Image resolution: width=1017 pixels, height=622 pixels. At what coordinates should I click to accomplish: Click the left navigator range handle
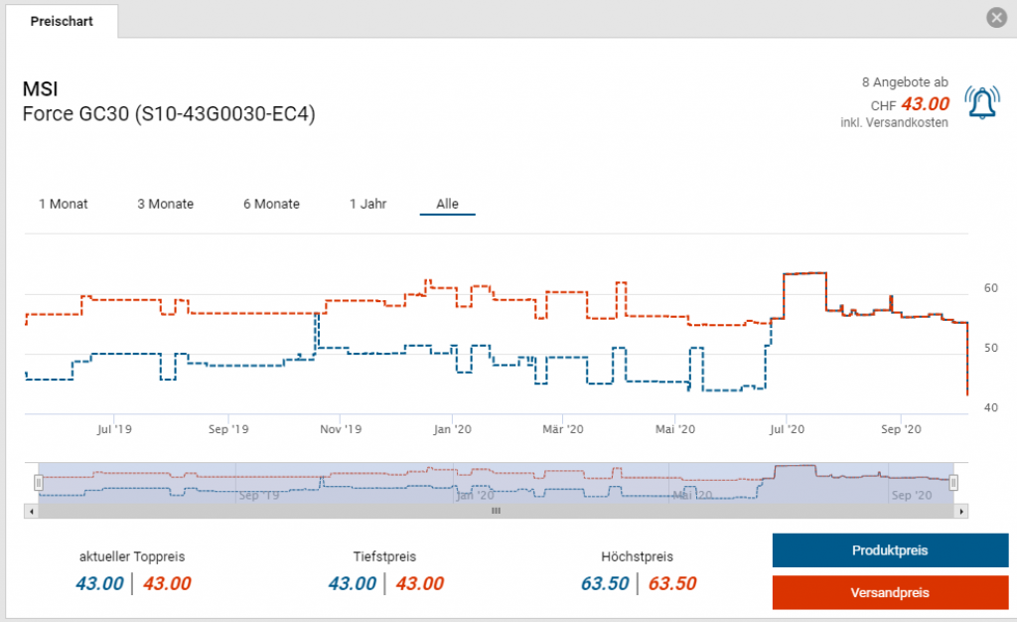point(39,483)
